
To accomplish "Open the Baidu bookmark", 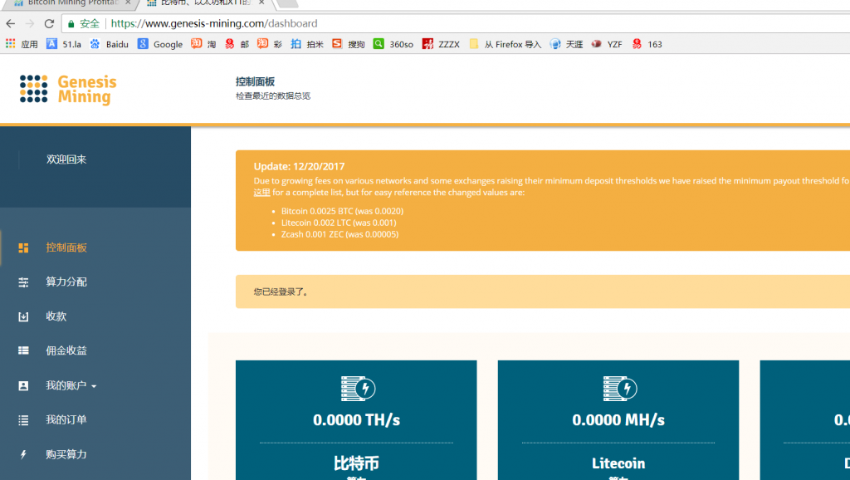I will pyautogui.click(x=109, y=44).
